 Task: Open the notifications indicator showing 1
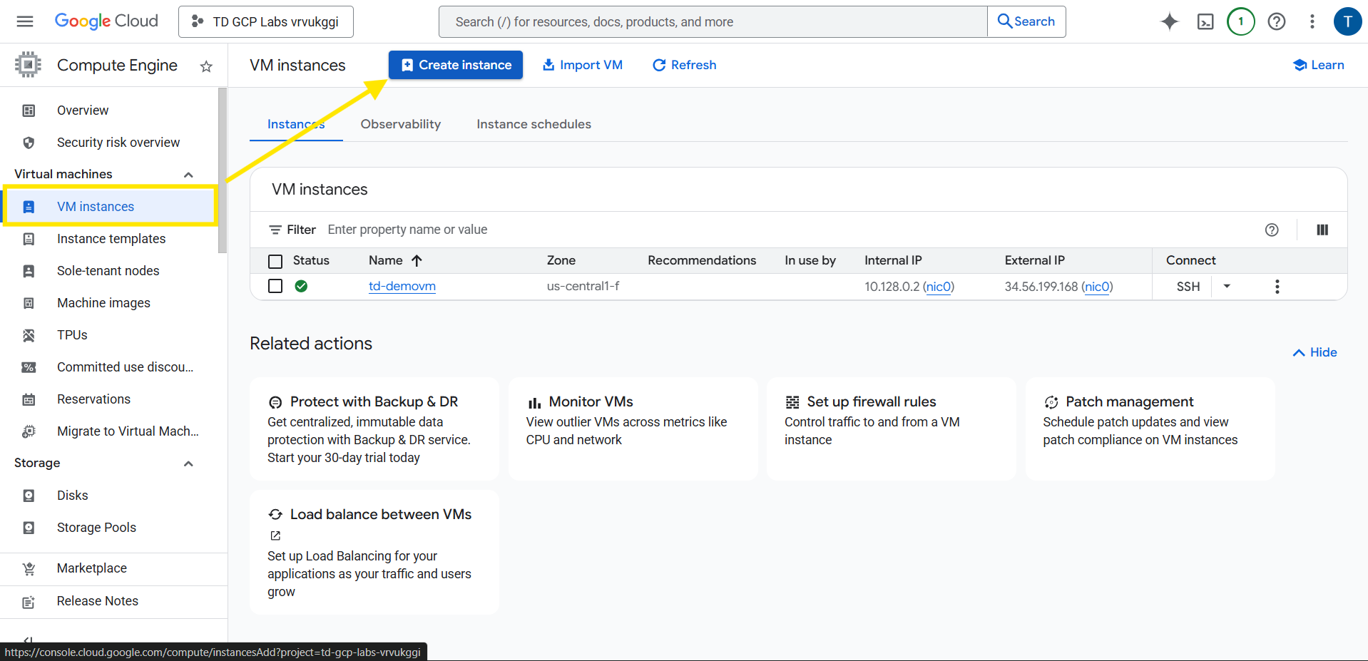tap(1240, 21)
